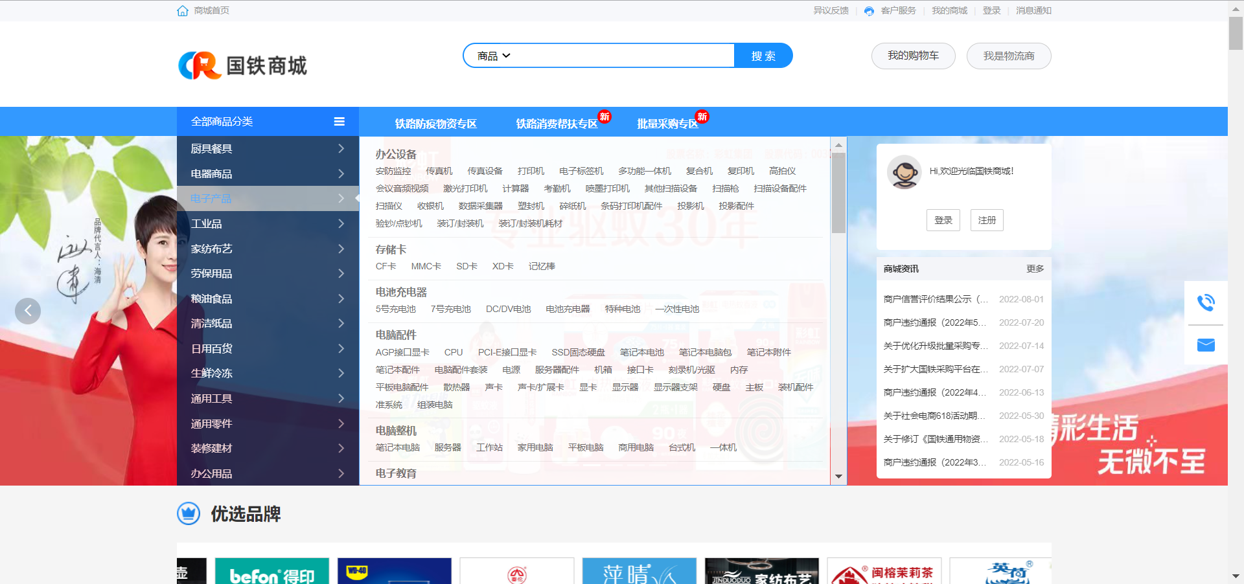This screenshot has height=584, width=1244.
Task: Click the category panel scroll up arrow
Action: [x=838, y=145]
